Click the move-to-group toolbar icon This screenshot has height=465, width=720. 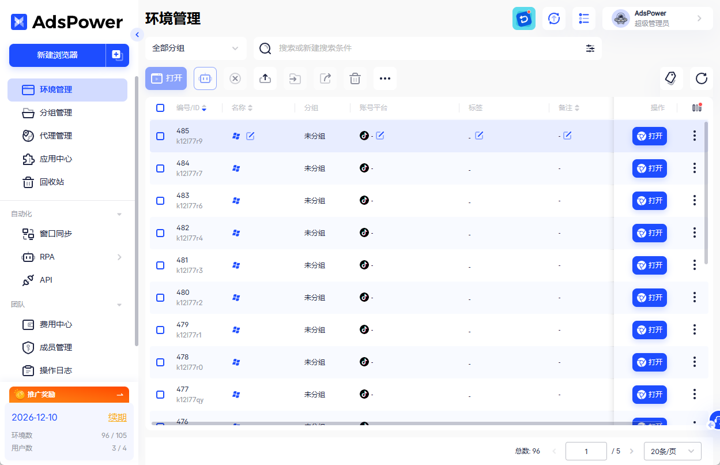click(295, 78)
